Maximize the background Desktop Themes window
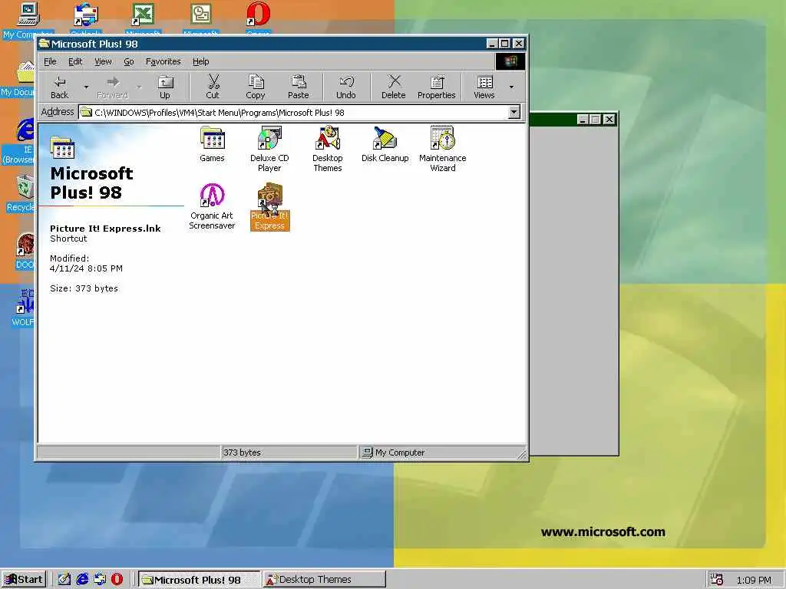This screenshot has width=786, height=589. click(x=595, y=119)
